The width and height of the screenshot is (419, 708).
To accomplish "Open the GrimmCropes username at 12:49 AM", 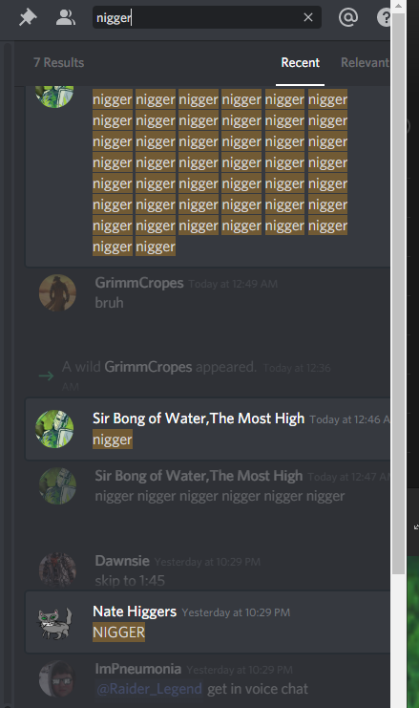I will [139, 283].
